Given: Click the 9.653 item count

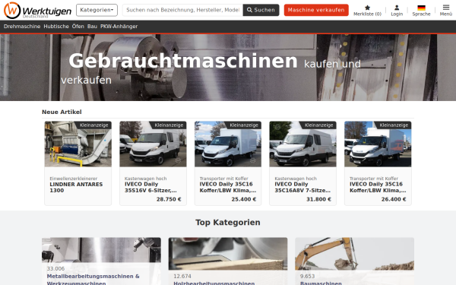Looking at the screenshot, I should pos(307,277).
